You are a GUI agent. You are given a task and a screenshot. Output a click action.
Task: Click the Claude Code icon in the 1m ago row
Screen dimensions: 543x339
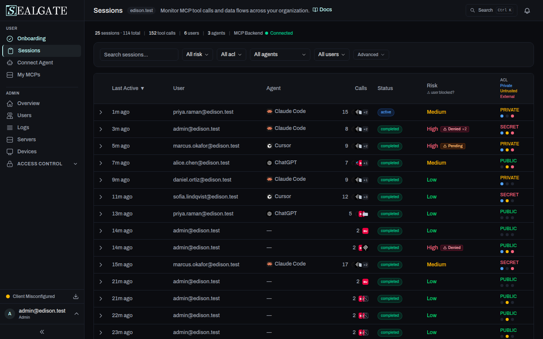pyautogui.click(x=270, y=111)
